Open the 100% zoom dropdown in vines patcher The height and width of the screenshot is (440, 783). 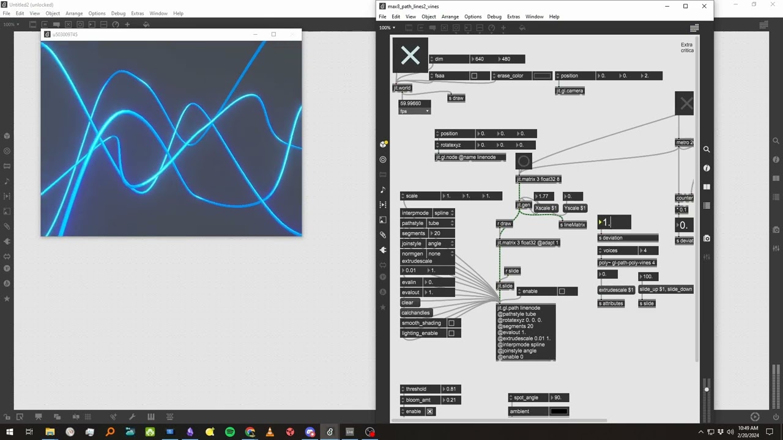click(x=387, y=28)
